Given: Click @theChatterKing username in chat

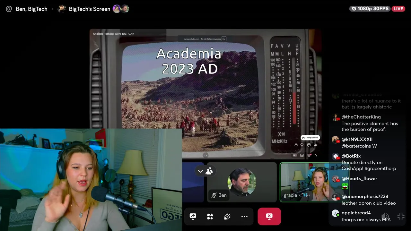Looking at the screenshot, I should [x=361, y=117].
